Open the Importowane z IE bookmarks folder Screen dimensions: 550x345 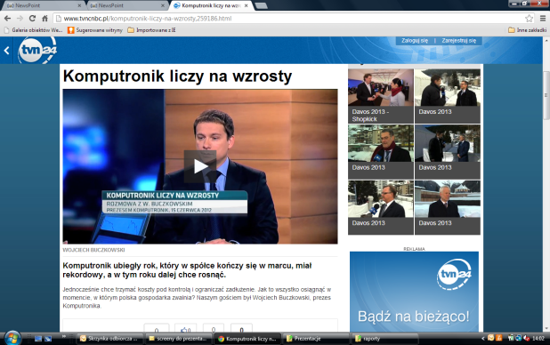click(x=151, y=30)
